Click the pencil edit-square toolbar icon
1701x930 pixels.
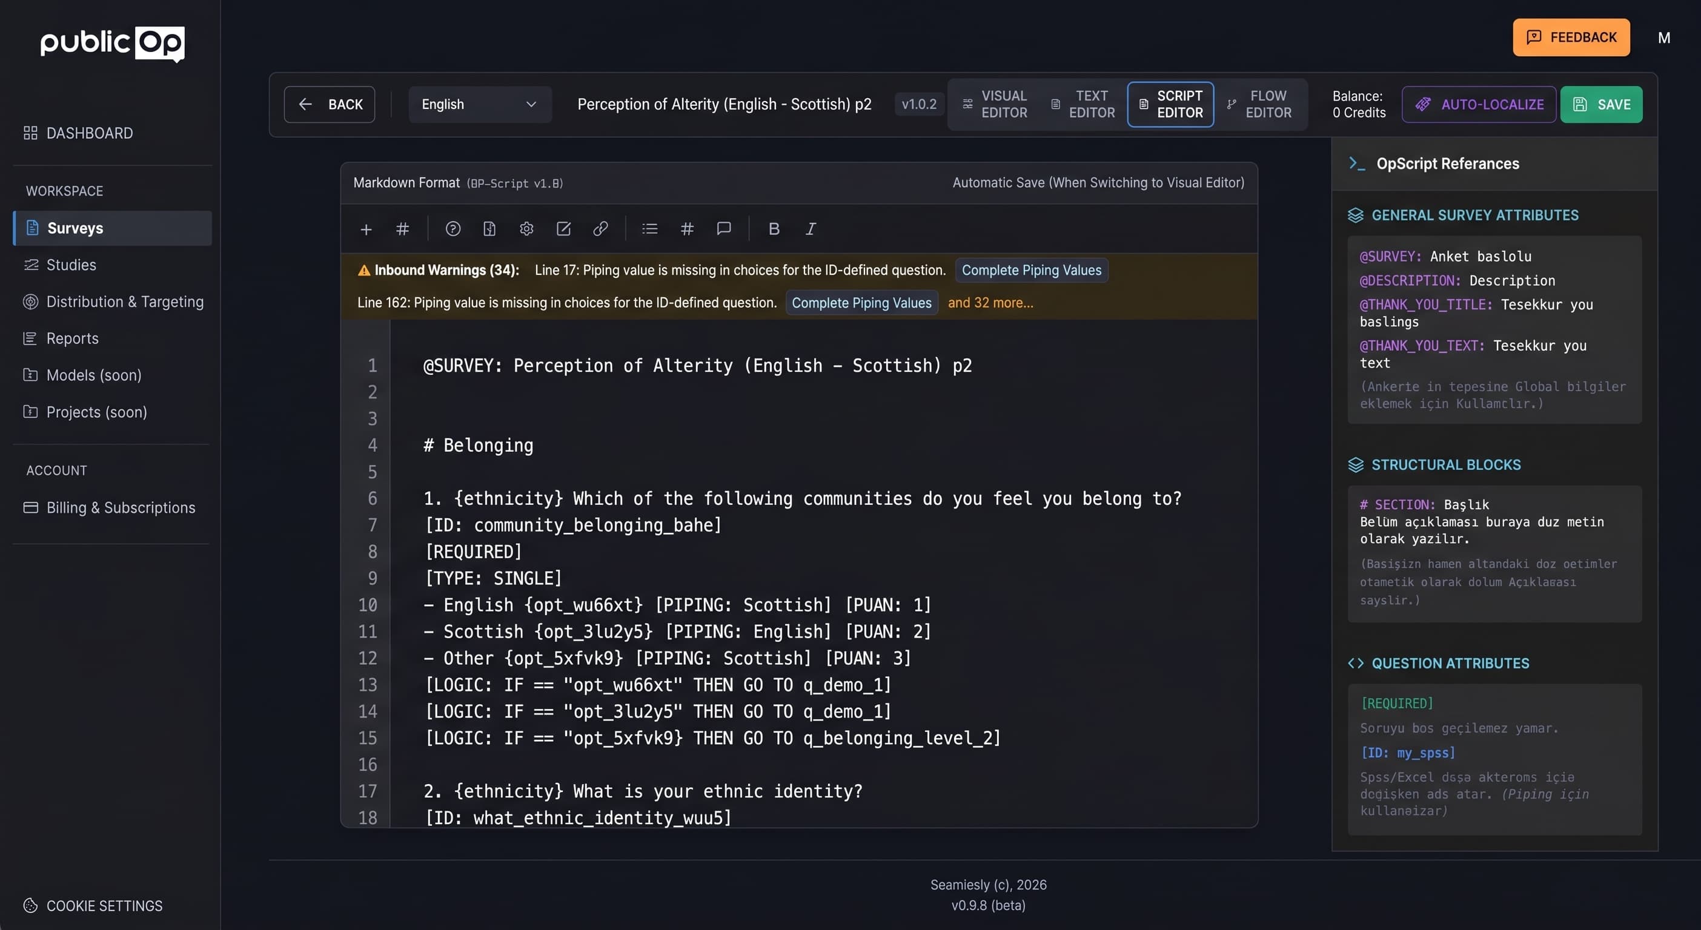(563, 229)
